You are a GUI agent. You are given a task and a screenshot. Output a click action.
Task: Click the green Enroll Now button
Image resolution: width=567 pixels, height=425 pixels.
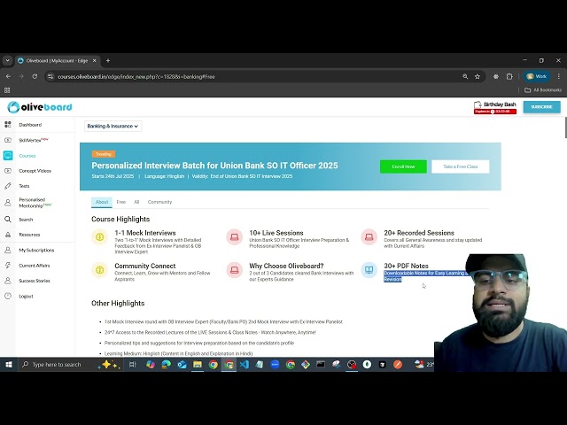coord(403,166)
